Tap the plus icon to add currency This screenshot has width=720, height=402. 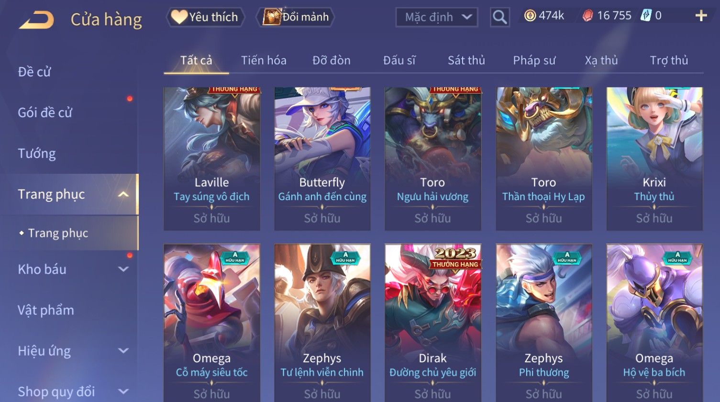pyautogui.click(x=701, y=16)
